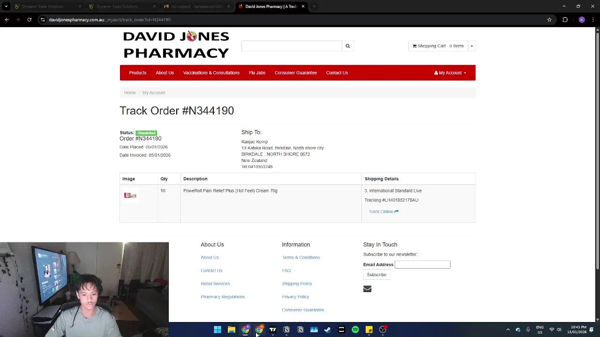Open the Windows Start menu
The width and height of the screenshot is (600, 337).
pyautogui.click(x=217, y=330)
